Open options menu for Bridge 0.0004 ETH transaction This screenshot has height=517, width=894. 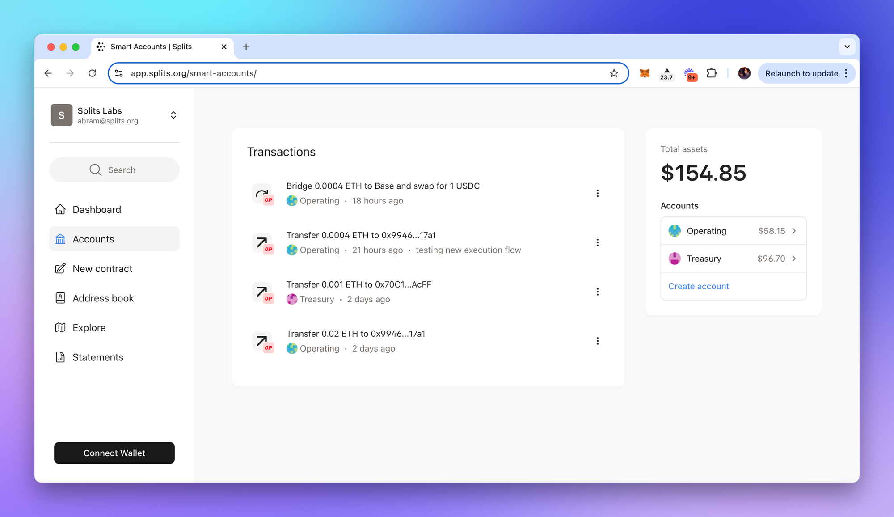597,193
